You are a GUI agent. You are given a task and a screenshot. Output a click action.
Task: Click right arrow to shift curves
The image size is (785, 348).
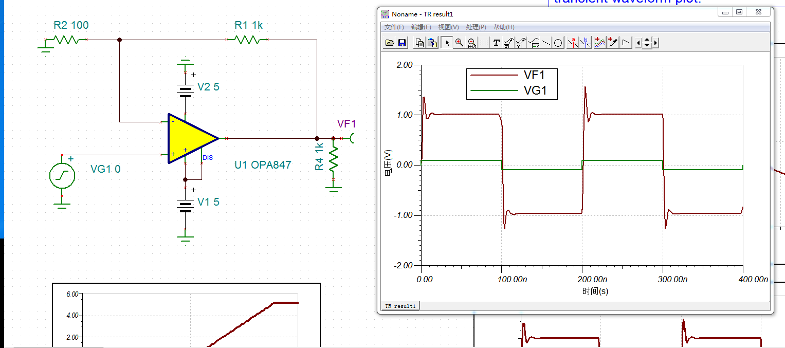click(655, 43)
